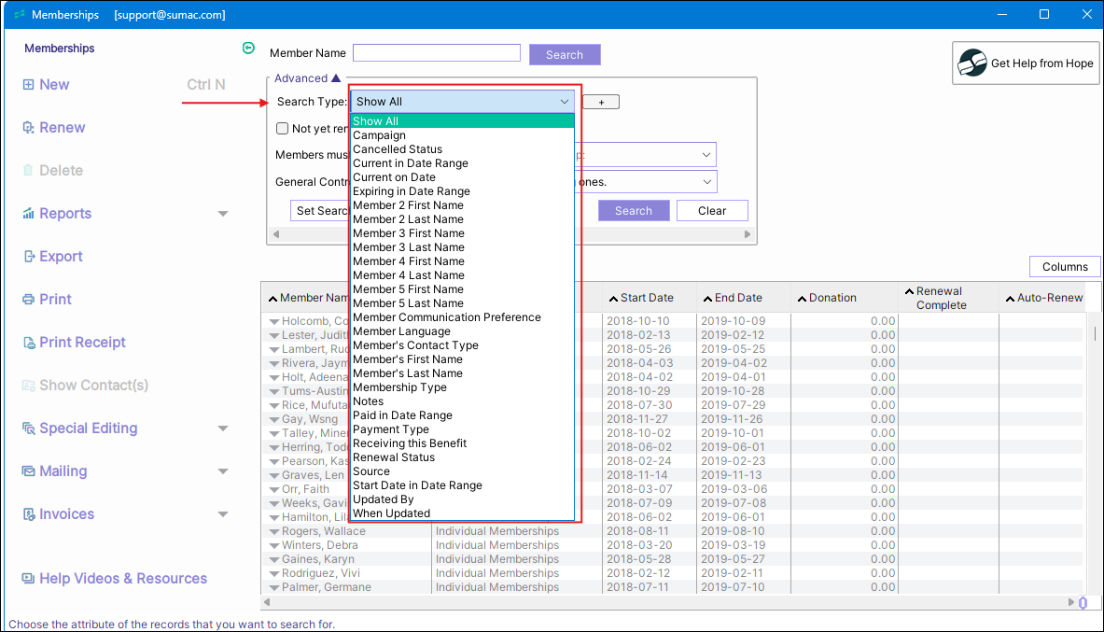Choose 'Expiring in Date Range' option
This screenshot has width=1104, height=632.
[x=411, y=191]
